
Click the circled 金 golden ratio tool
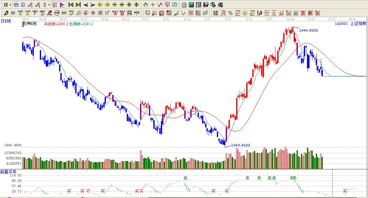[245, 13]
